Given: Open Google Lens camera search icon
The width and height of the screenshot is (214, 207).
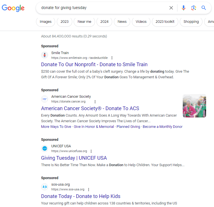Looking at the screenshot, I should pyautogui.click(x=193, y=8).
